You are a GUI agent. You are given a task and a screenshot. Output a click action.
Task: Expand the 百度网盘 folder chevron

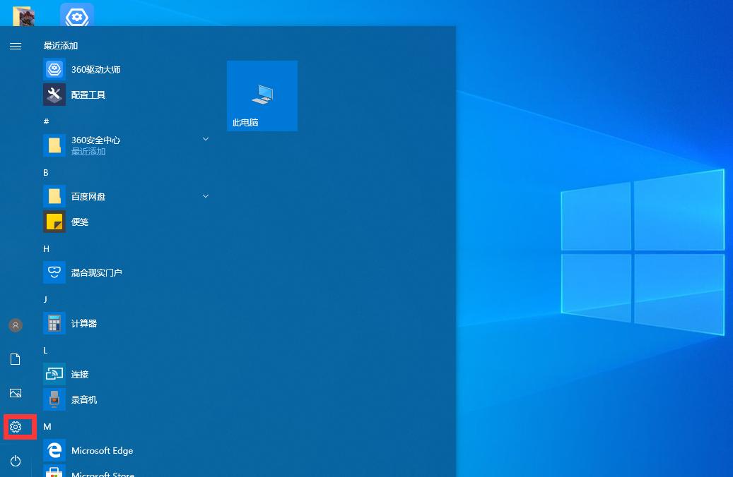click(x=205, y=196)
